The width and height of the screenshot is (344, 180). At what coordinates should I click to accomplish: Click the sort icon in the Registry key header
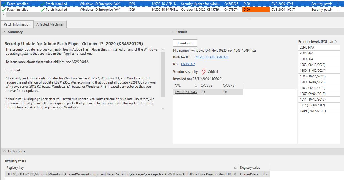pos(235,168)
